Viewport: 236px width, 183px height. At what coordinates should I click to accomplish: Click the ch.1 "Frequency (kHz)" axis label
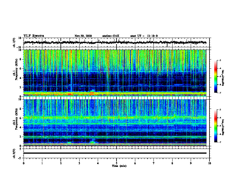click(16, 70)
